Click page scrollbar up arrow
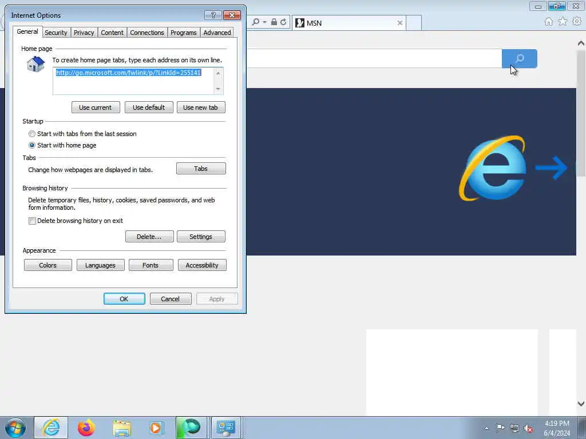Image resolution: width=586 pixels, height=439 pixels. (581, 43)
